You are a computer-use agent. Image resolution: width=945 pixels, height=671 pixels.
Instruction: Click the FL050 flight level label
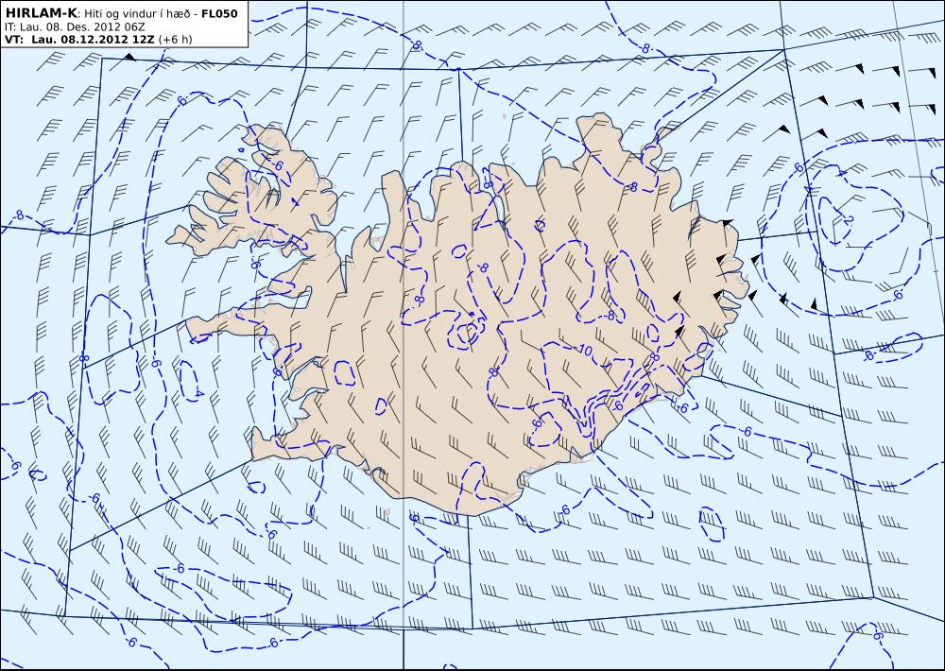point(219,13)
